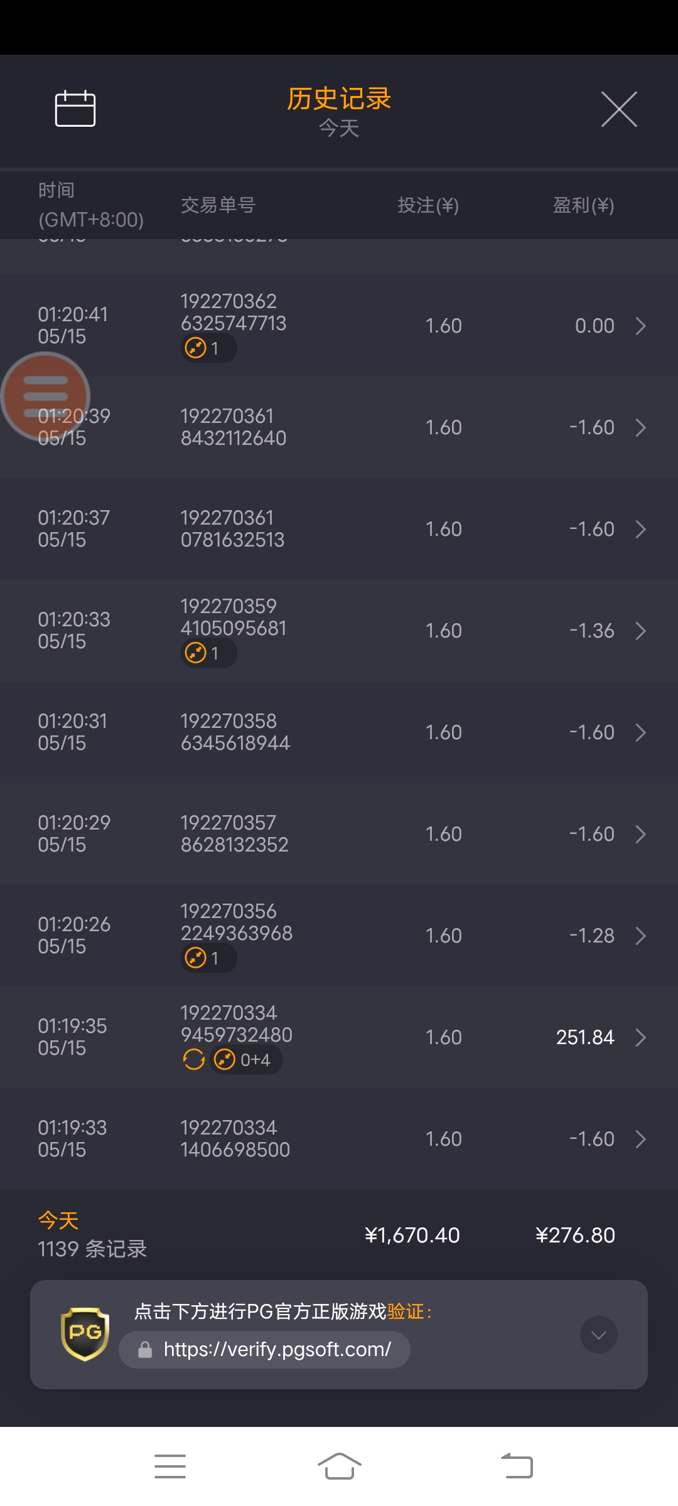Viewport: 678px width, 1506px height.
Task: Close the history records panel
Action: (619, 109)
